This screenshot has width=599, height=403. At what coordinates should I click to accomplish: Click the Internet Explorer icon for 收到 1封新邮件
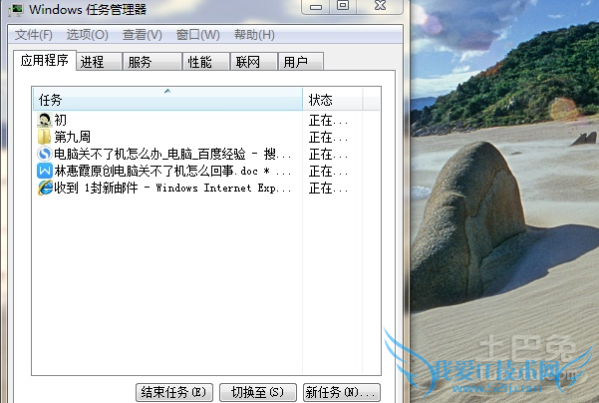tap(45, 188)
